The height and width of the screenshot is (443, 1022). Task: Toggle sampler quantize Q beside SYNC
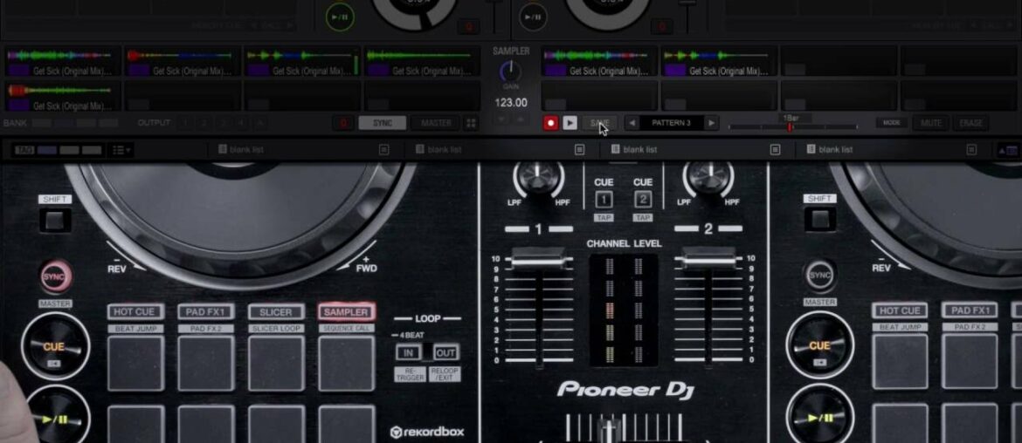(x=343, y=123)
